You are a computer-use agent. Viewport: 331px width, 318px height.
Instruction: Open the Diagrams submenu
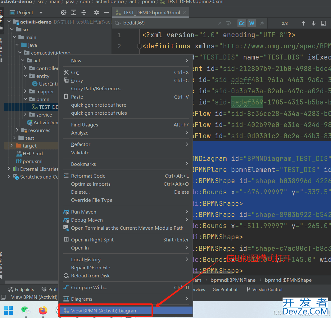tap(126, 299)
